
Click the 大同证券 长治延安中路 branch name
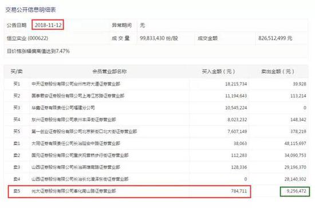point(76,143)
